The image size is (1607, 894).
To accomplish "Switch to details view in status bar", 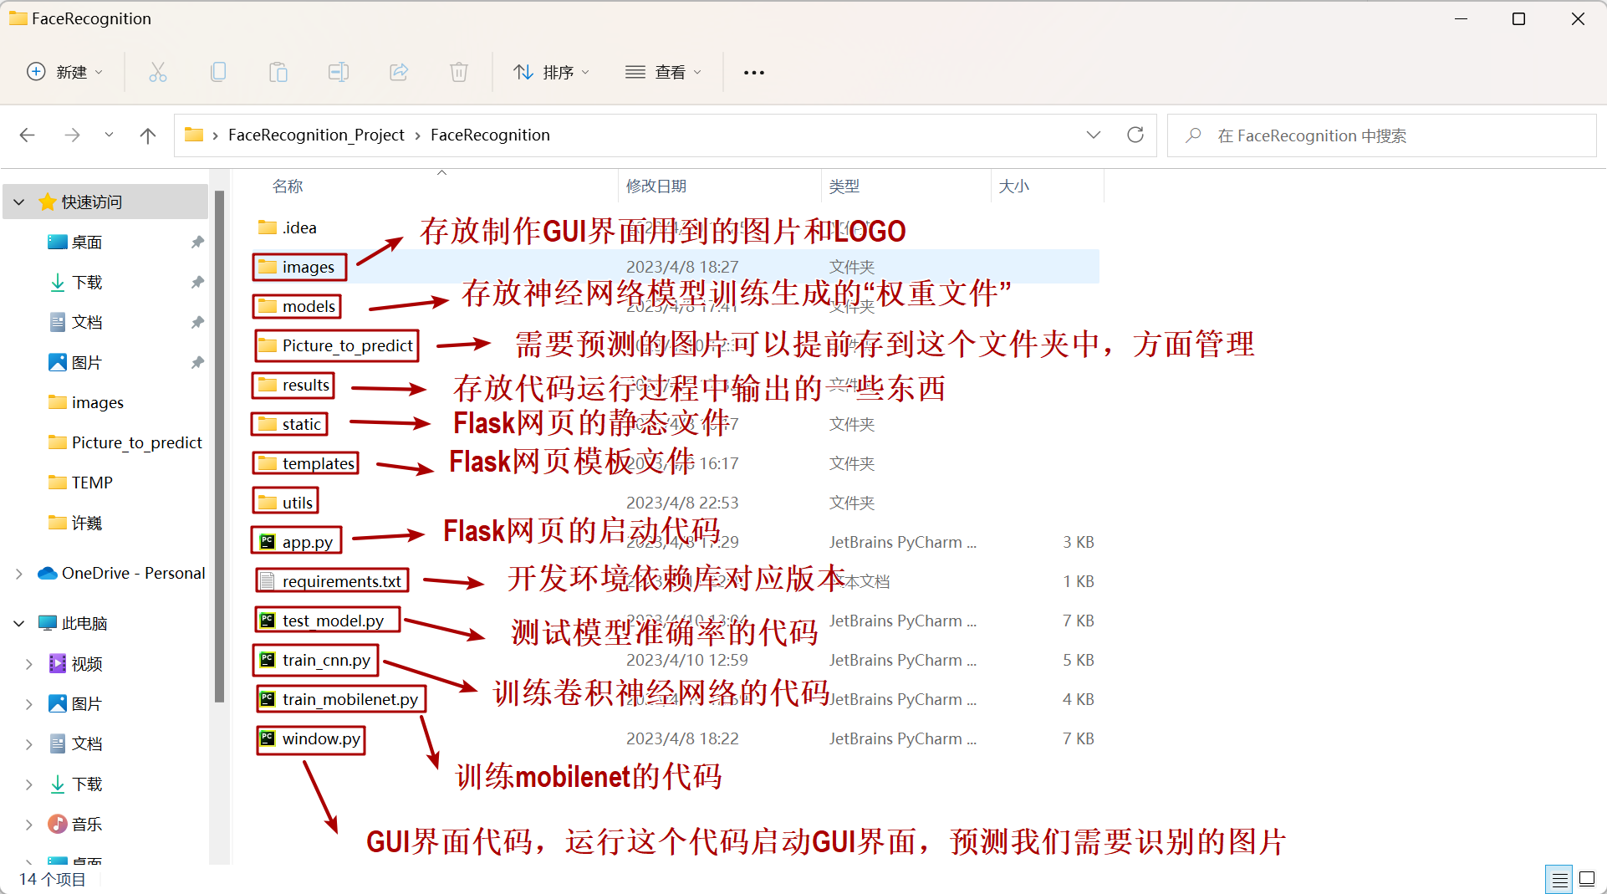I will click(1559, 879).
